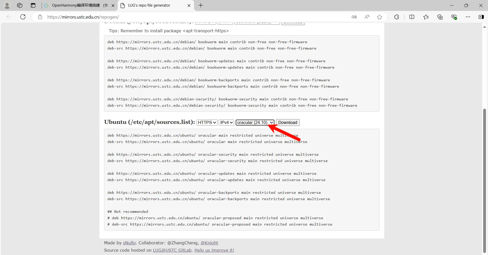Click the browser refresh icon
The image size is (488, 255).
pos(23,17)
